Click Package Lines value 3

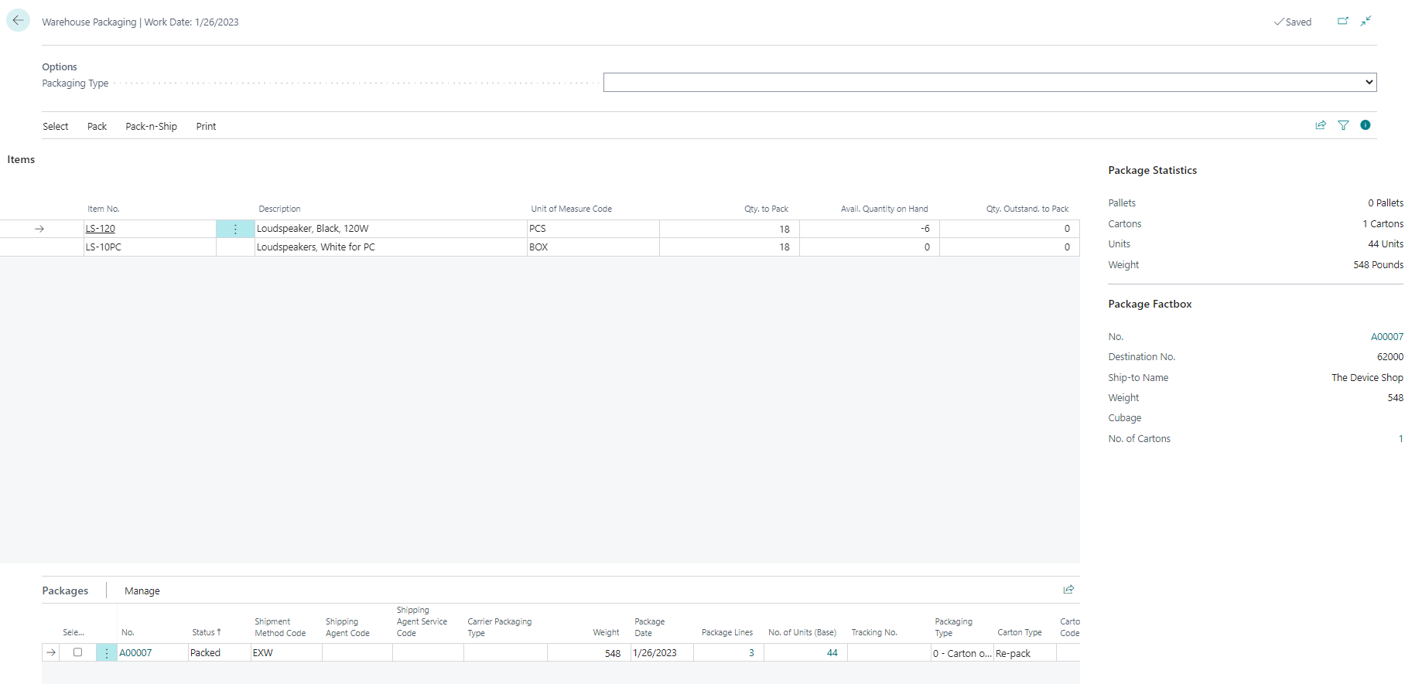[750, 653]
